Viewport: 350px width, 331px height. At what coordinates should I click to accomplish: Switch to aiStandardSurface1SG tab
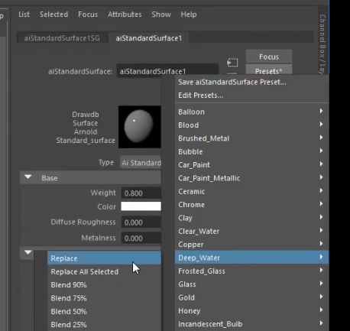pos(62,38)
